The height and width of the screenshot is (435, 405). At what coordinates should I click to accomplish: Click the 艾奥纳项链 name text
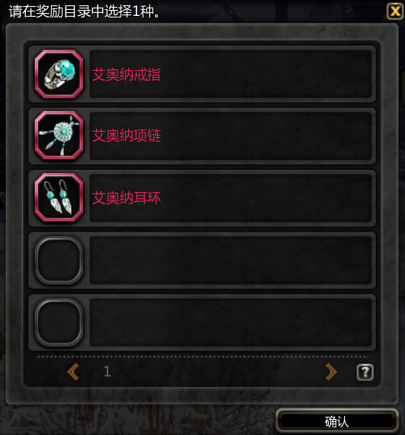[x=126, y=136]
